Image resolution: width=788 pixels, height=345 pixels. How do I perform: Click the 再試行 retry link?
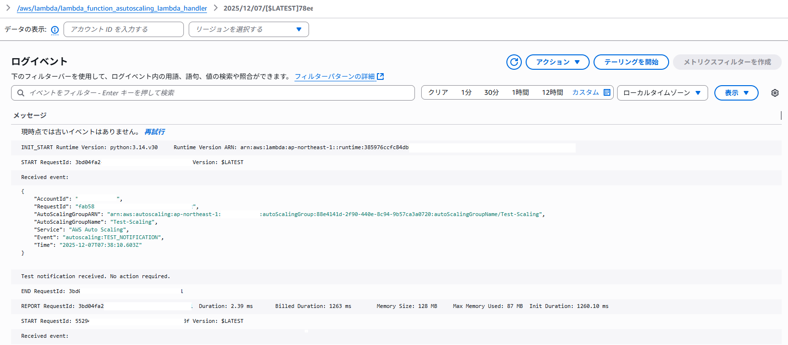pos(155,132)
